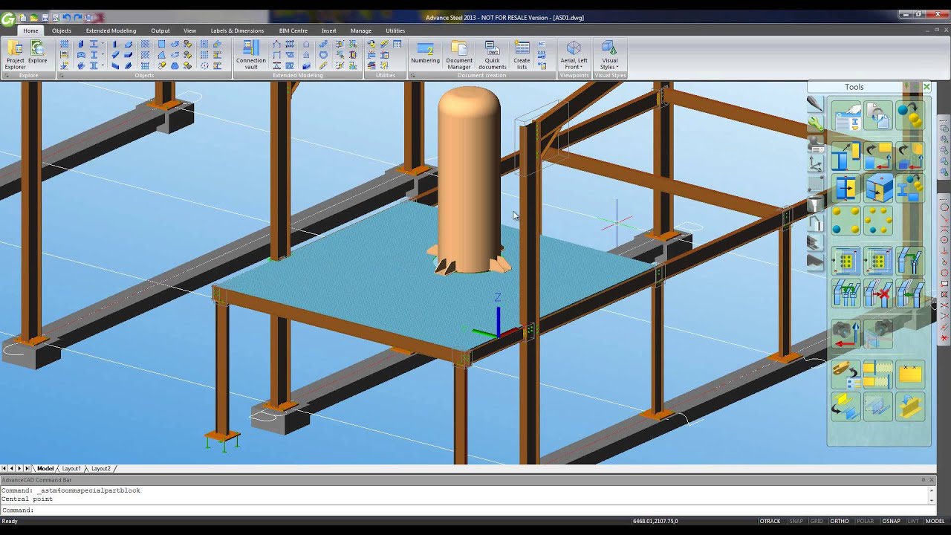
Task: Click the Undo icon in quick access toolbar
Action: 67,17
